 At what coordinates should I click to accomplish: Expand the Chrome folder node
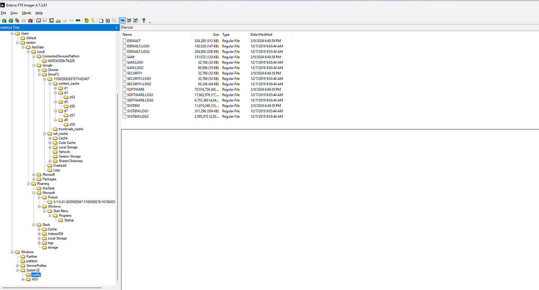(x=39, y=70)
